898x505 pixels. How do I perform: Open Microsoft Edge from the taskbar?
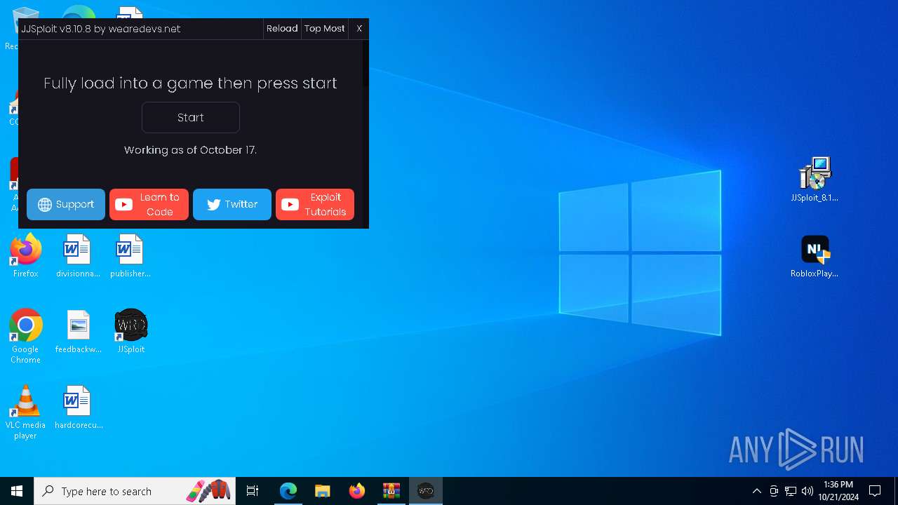point(288,491)
